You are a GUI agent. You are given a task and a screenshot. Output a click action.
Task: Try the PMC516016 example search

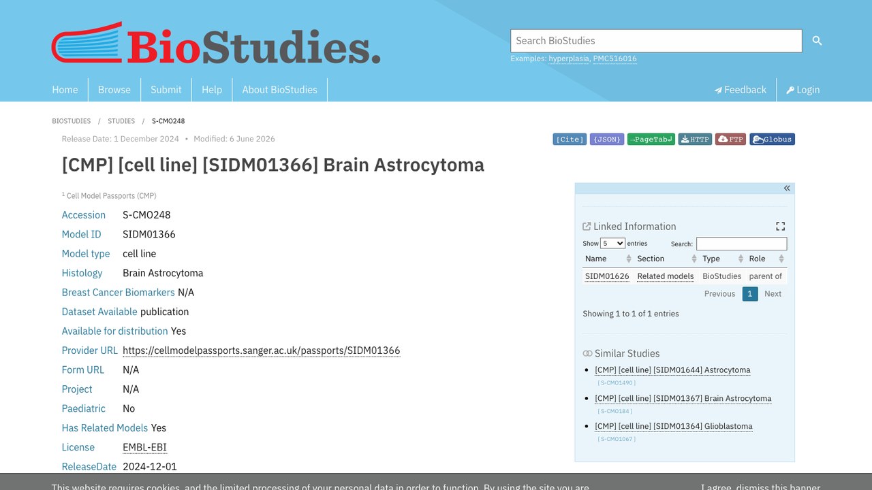click(614, 59)
